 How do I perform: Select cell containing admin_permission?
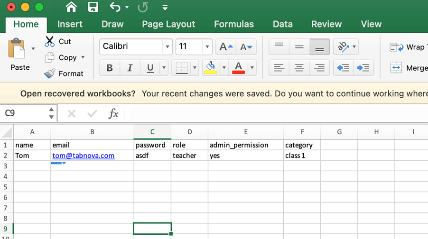point(246,145)
